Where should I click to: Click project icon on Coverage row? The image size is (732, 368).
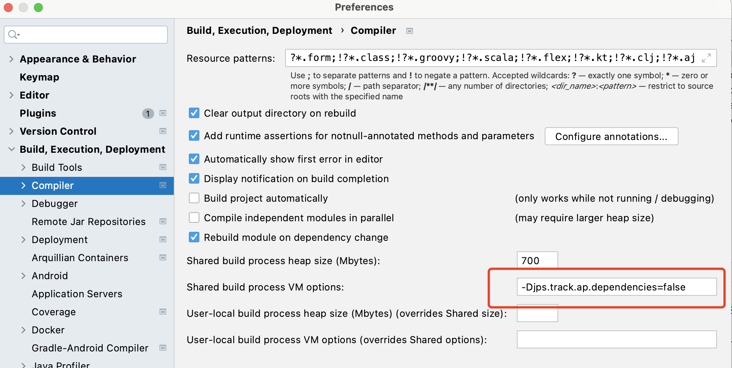(x=163, y=312)
